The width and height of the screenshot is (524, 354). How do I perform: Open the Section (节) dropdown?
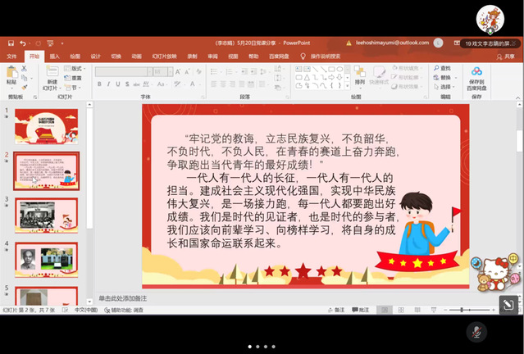[75, 87]
